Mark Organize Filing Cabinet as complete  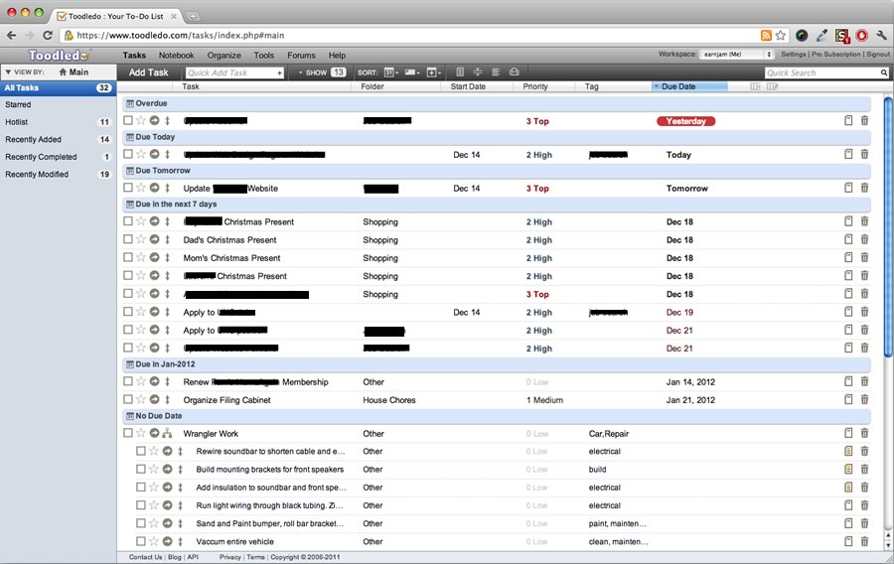[x=128, y=400]
